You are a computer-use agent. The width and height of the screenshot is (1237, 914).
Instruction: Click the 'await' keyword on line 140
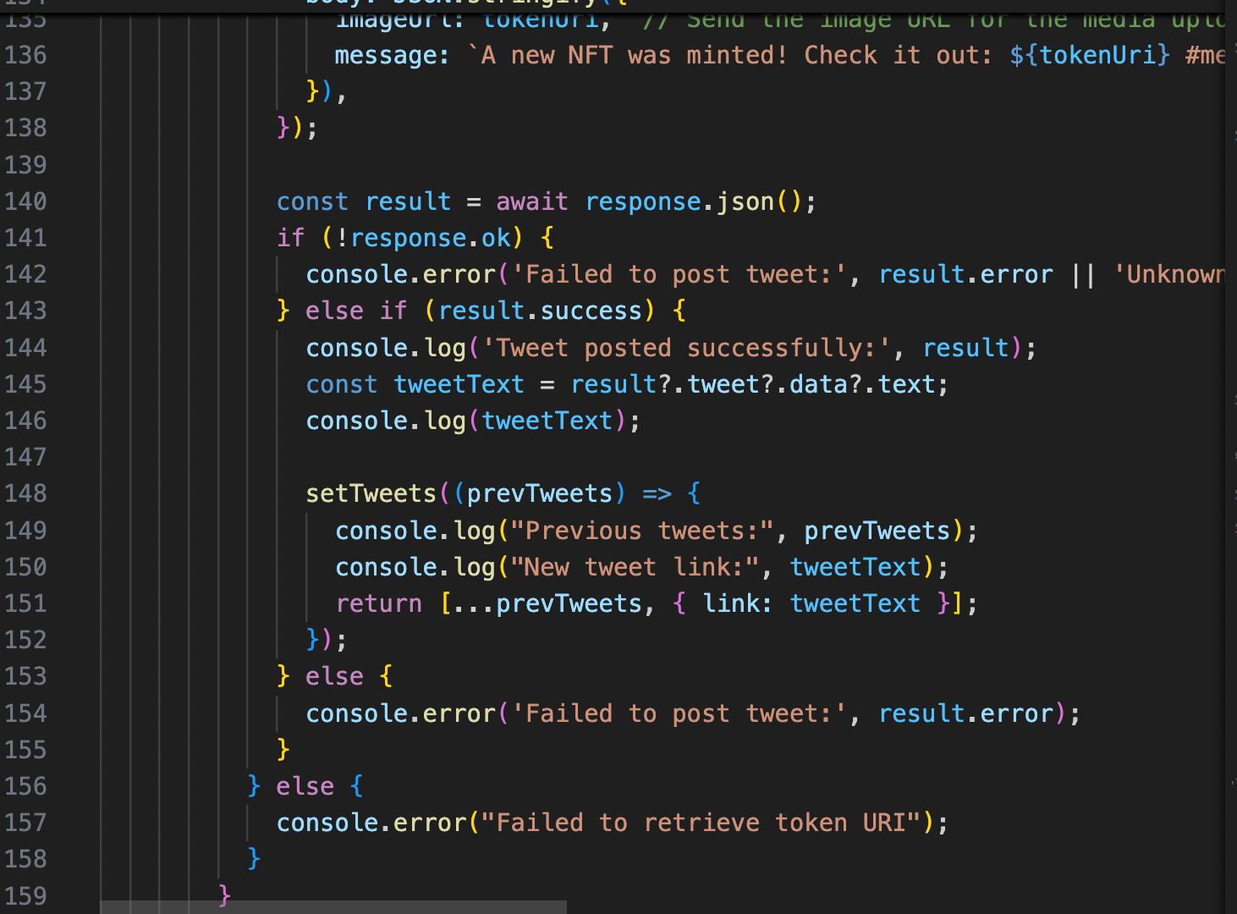532,201
